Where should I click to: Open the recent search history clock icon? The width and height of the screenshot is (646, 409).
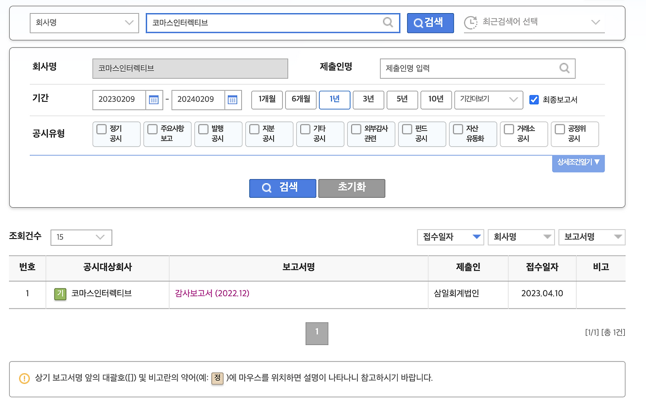click(470, 23)
